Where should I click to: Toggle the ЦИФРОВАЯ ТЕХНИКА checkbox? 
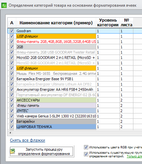pos(12,127)
